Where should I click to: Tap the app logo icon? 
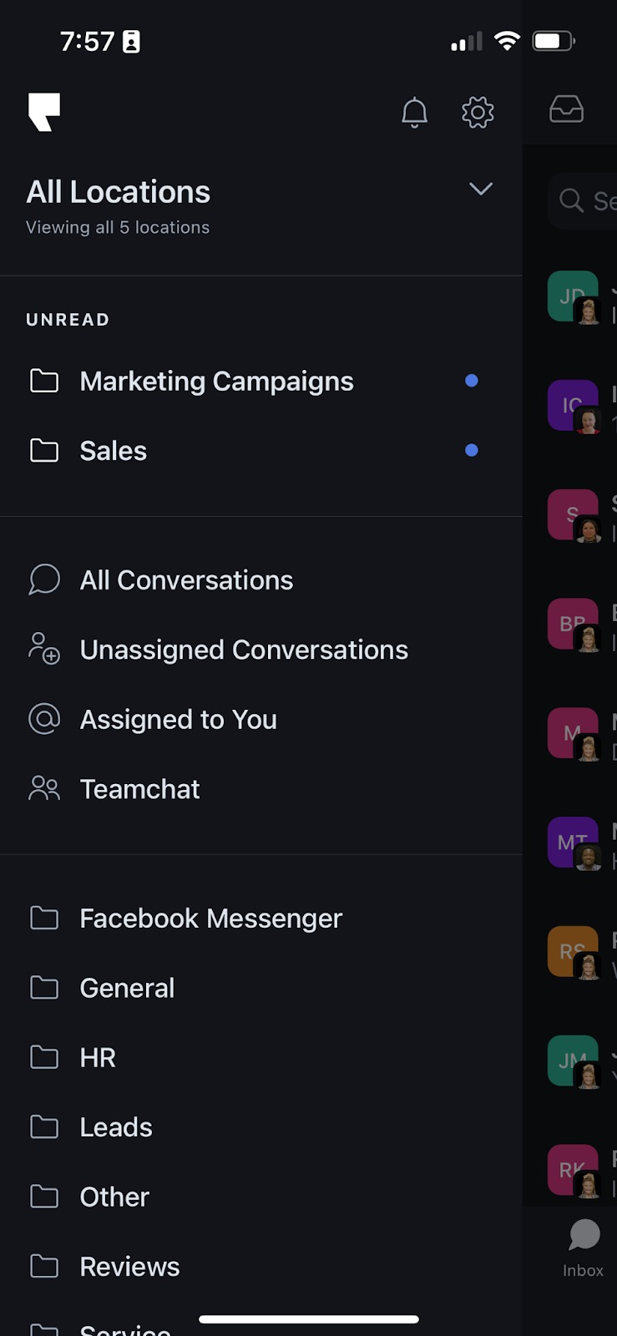(x=44, y=112)
